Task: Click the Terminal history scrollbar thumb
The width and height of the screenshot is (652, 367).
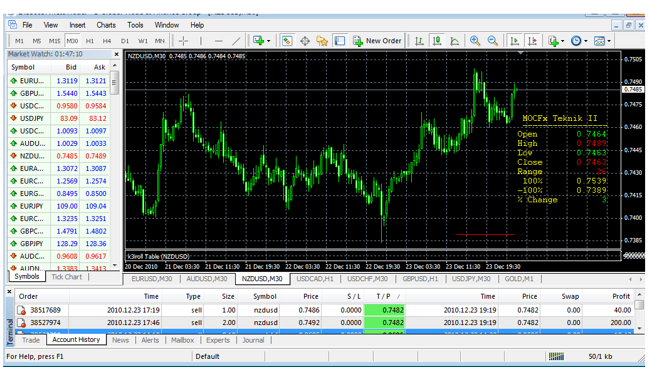Action: (x=640, y=305)
